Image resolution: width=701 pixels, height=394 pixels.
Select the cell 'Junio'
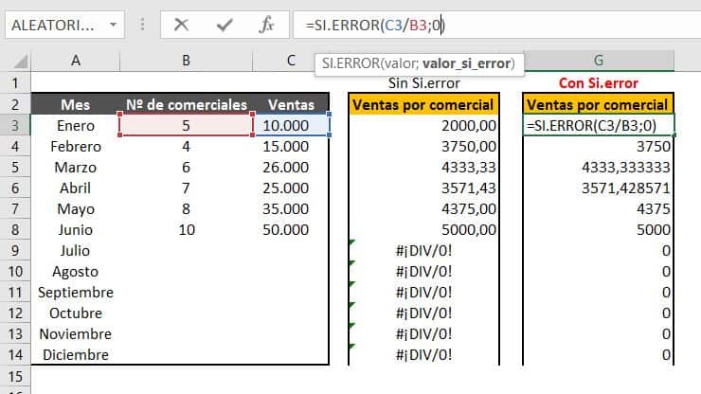pyautogui.click(x=76, y=230)
